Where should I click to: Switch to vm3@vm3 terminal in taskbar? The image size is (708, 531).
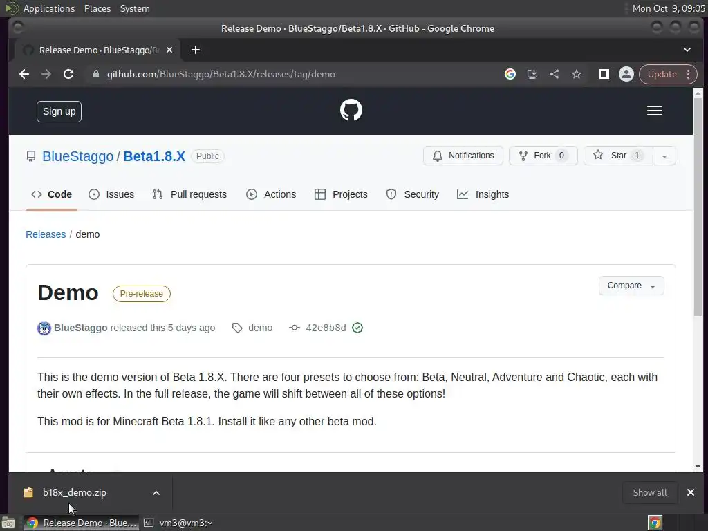point(178,523)
